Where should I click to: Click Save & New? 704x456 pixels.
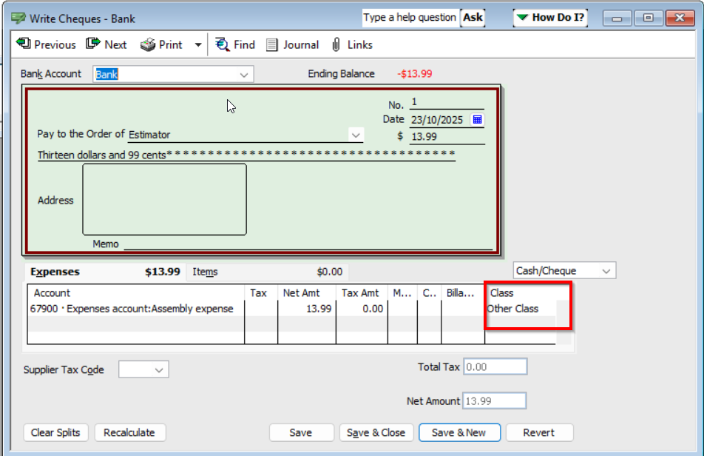[458, 432]
